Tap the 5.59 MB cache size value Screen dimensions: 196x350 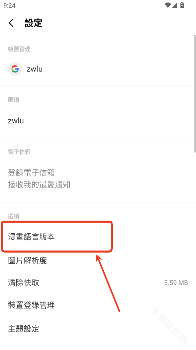coord(176,283)
